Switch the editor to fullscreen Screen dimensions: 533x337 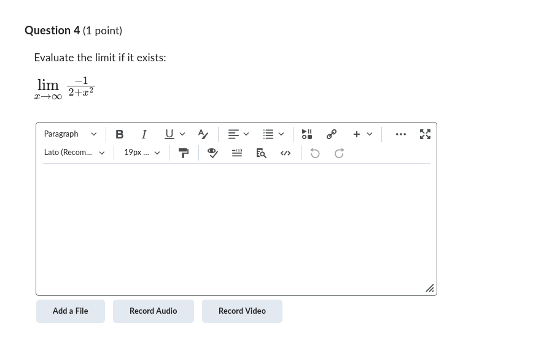click(425, 134)
